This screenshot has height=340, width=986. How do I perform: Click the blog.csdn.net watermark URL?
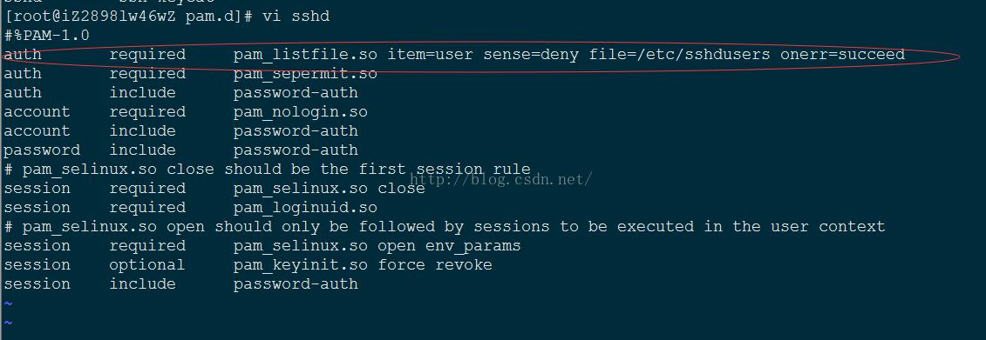click(500, 180)
